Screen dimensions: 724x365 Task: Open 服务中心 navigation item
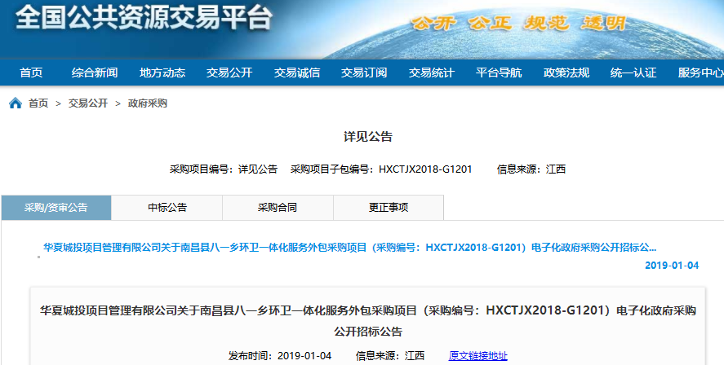point(700,73)
